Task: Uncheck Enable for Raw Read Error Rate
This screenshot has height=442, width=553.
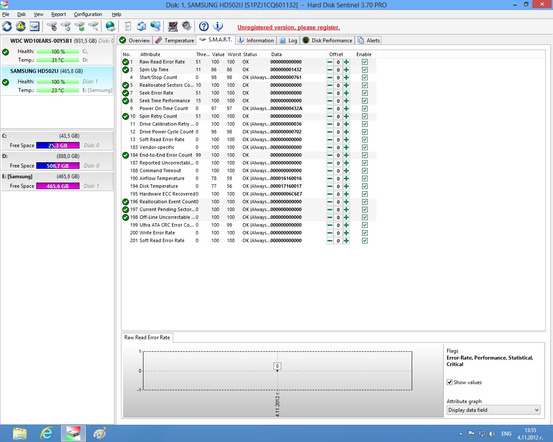Action: click(365, 62)
